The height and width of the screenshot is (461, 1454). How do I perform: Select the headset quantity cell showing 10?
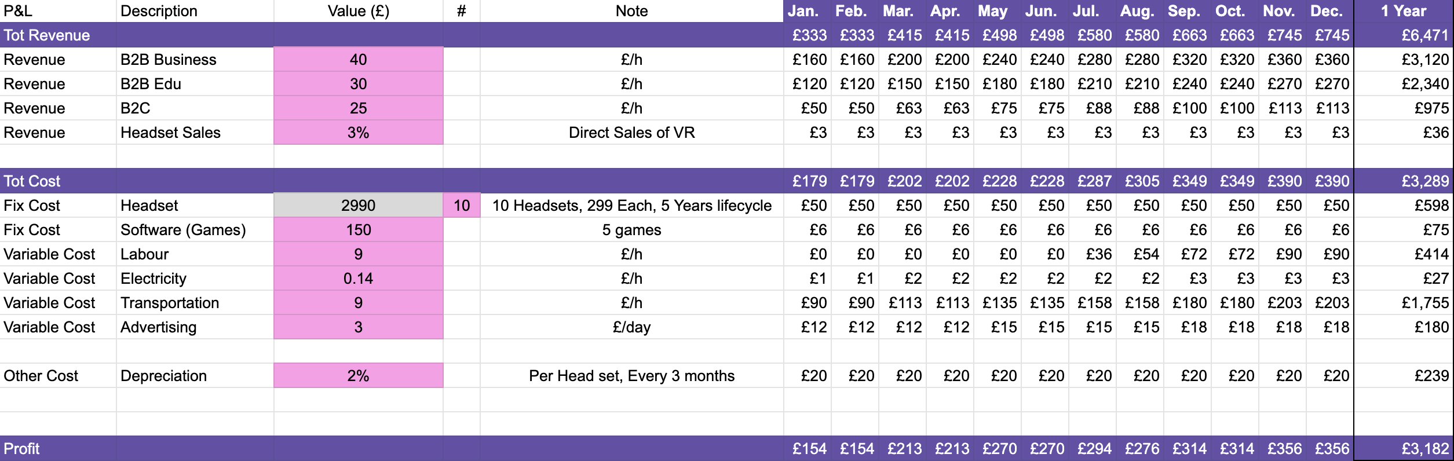point(462,206)
